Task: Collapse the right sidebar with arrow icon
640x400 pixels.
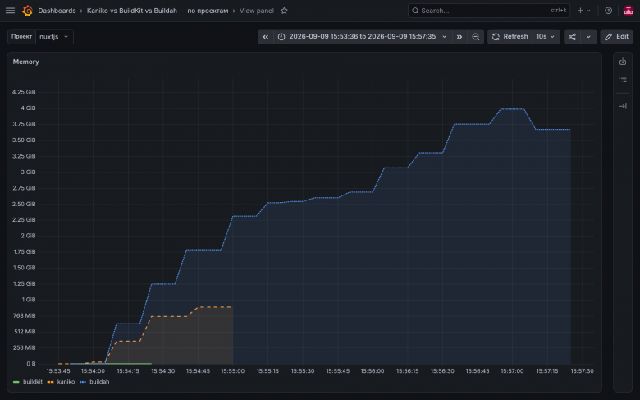Action: click(623, 106)
